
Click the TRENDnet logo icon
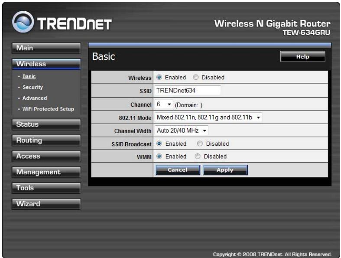pyautogui.click(x=23, y=22)
